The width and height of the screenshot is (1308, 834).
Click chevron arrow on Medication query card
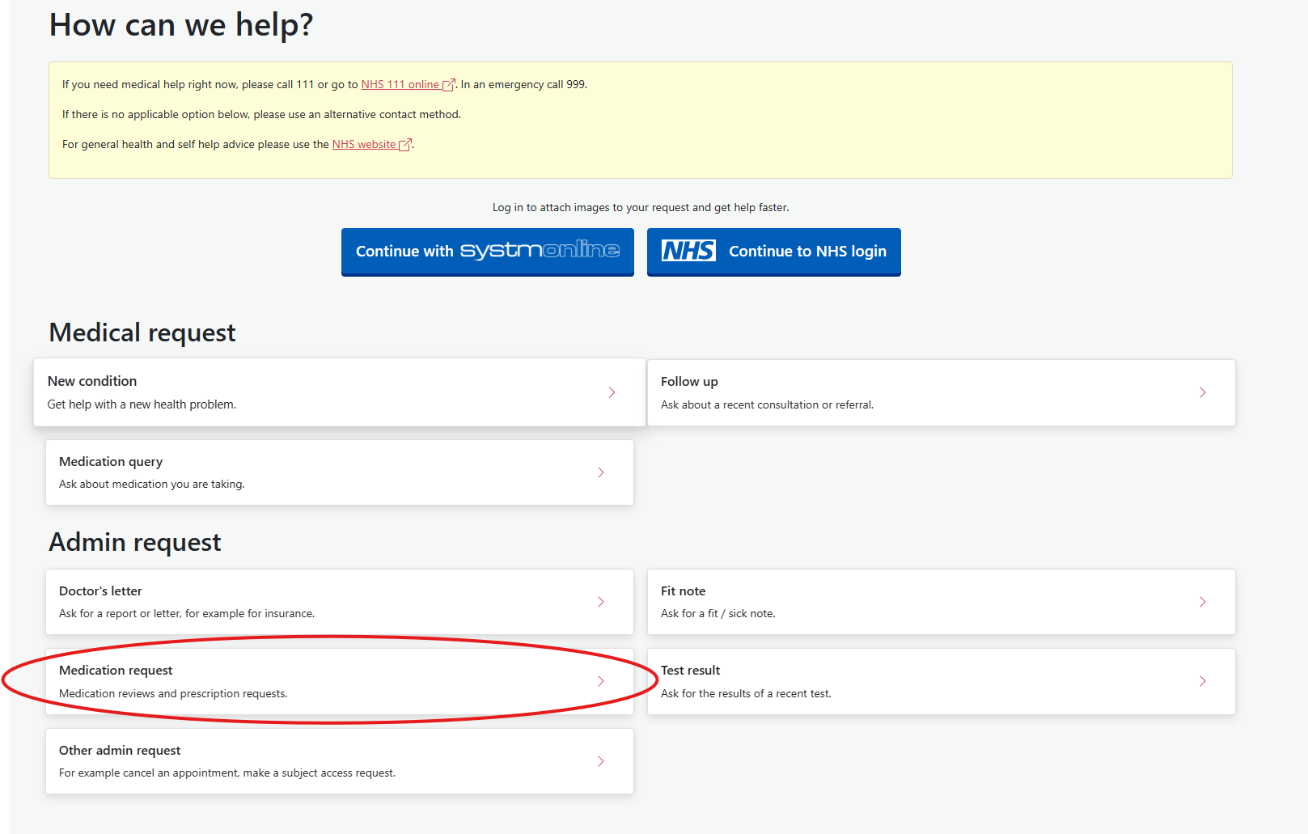click(x=600, y=472)
